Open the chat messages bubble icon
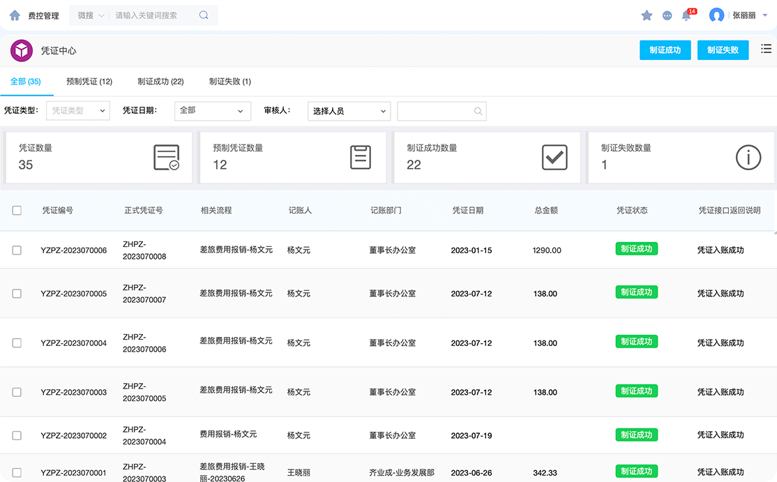 pos(667,15)
